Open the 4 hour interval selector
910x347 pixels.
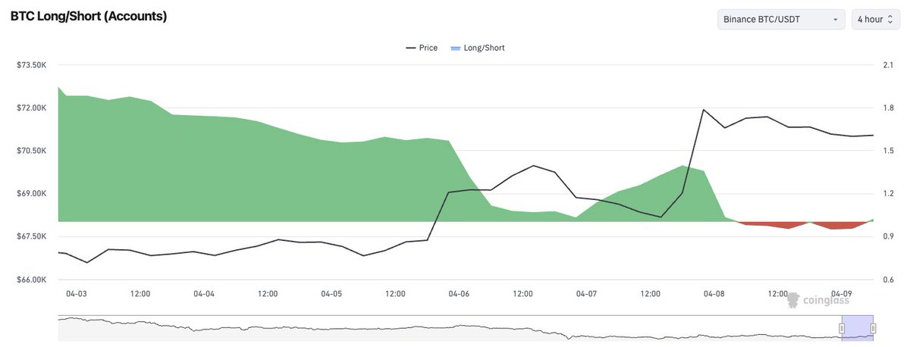pyautogui.click(x=876, y=19)
